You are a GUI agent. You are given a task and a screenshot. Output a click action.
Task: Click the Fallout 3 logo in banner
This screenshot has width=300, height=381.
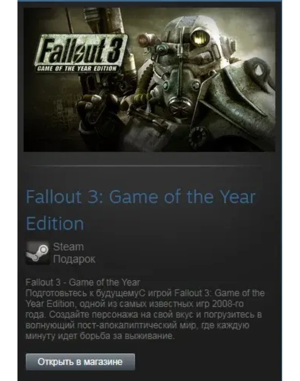(81, 53)
